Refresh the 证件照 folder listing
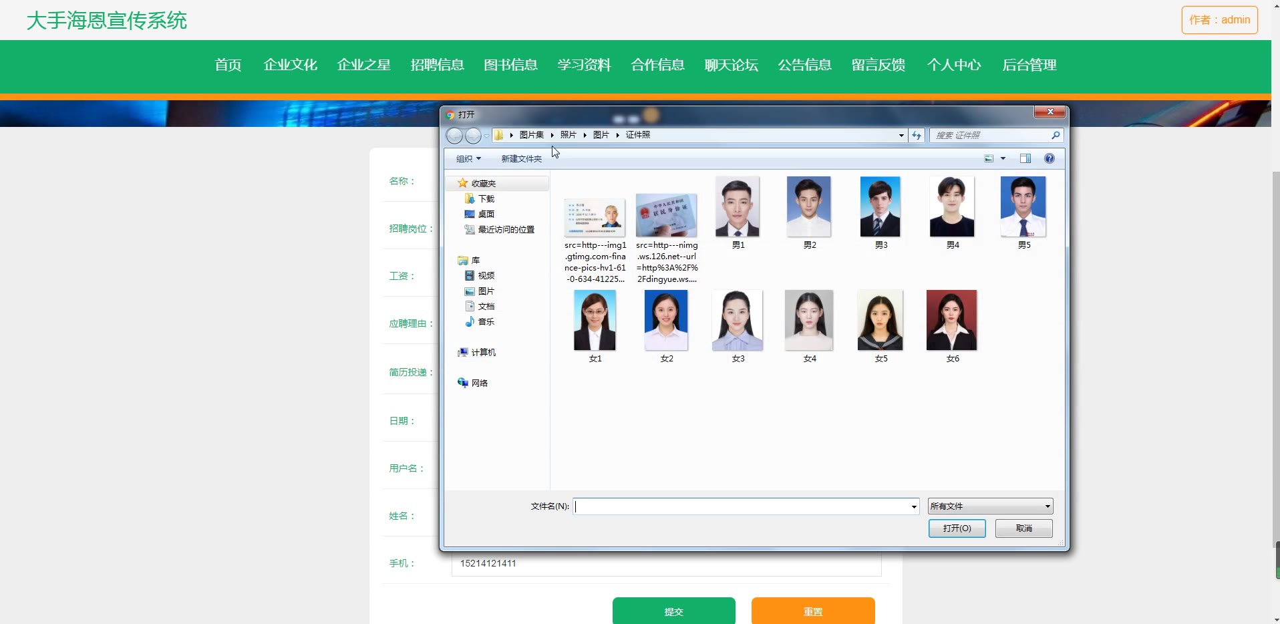 click(917, 136)
